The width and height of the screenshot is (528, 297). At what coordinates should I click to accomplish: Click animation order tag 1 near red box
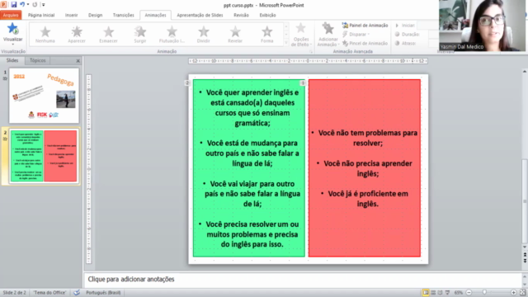[x=303, y=82]
